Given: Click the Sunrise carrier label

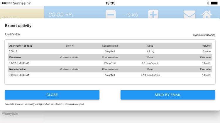Looking at the screenshot, I should click(x=19, y=3).
